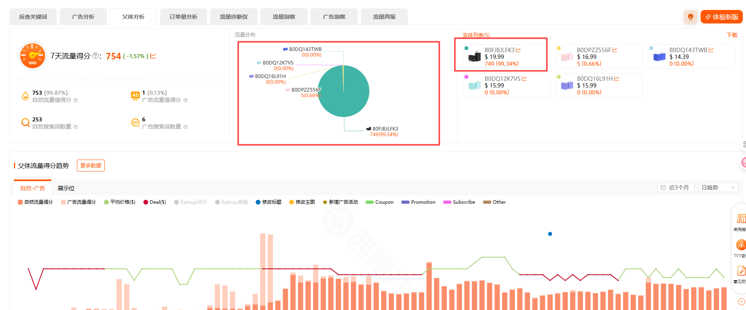Click the 下载 download link
Viewport: 746px width, 310px height.
tap(732, 35)
